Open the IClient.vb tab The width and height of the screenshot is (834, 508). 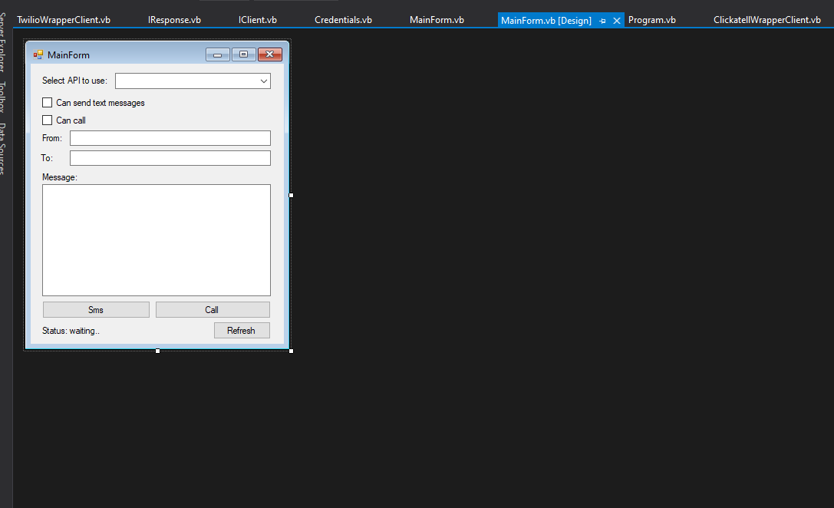point(258,20)
